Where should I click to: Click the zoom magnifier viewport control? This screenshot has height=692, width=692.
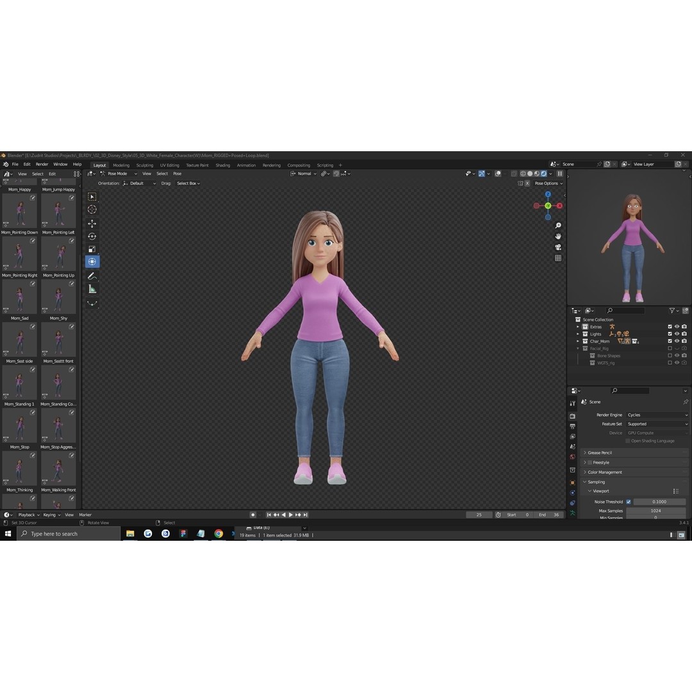coord(558,226)
